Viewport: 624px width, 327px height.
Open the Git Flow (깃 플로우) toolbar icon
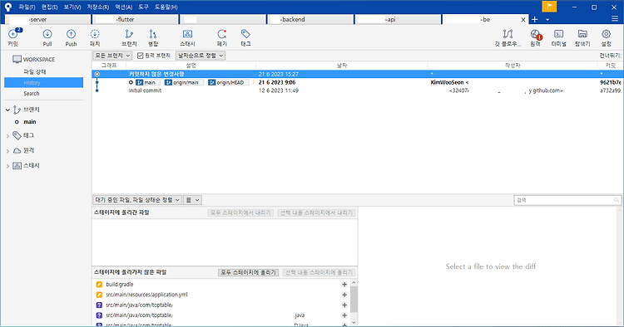coord(508,34)
